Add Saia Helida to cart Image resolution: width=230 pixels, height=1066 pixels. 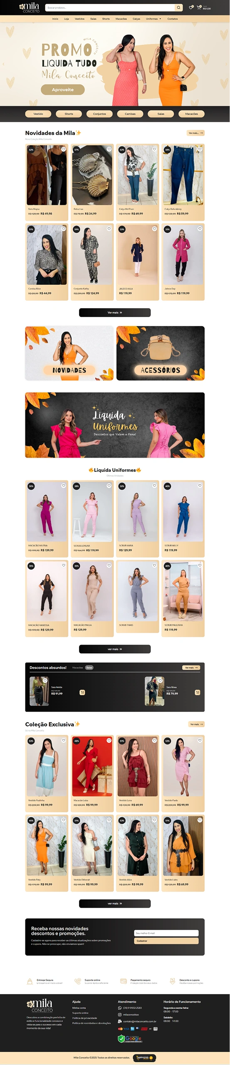[82, 692]
